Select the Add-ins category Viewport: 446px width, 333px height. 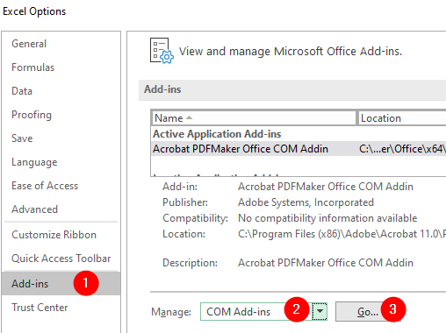pyautogui.click(x=61, y=283)
